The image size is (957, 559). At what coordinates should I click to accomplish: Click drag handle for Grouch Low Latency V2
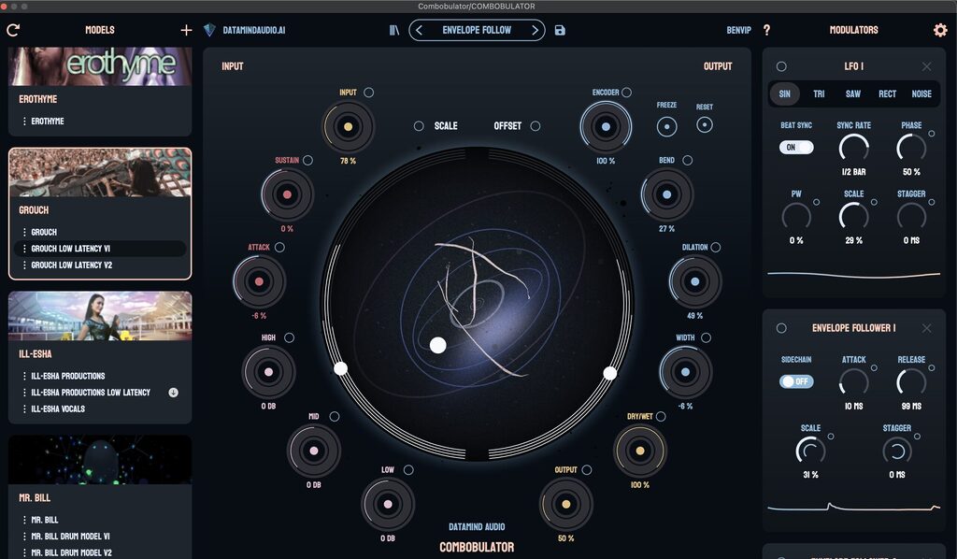[24, 265]
